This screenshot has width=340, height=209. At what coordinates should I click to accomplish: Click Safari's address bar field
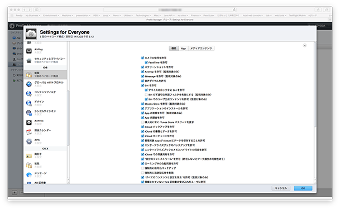[x=170, y=9]
